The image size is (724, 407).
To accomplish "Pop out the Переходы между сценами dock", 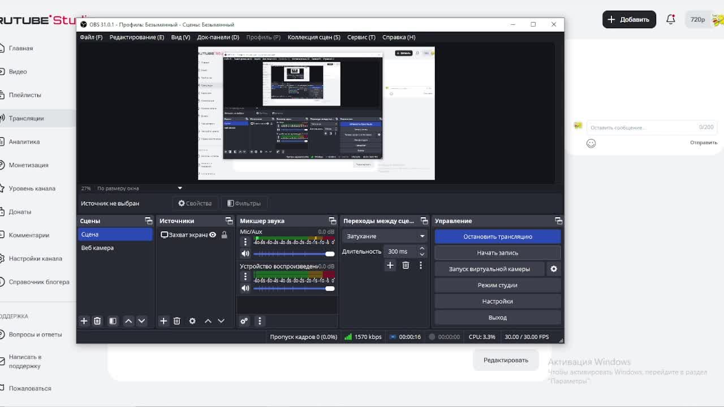I will point(424,221).
